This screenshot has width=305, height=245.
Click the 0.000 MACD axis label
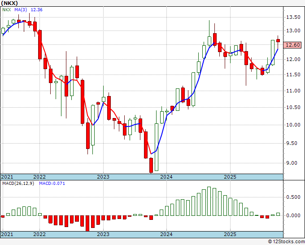point(293,216)
